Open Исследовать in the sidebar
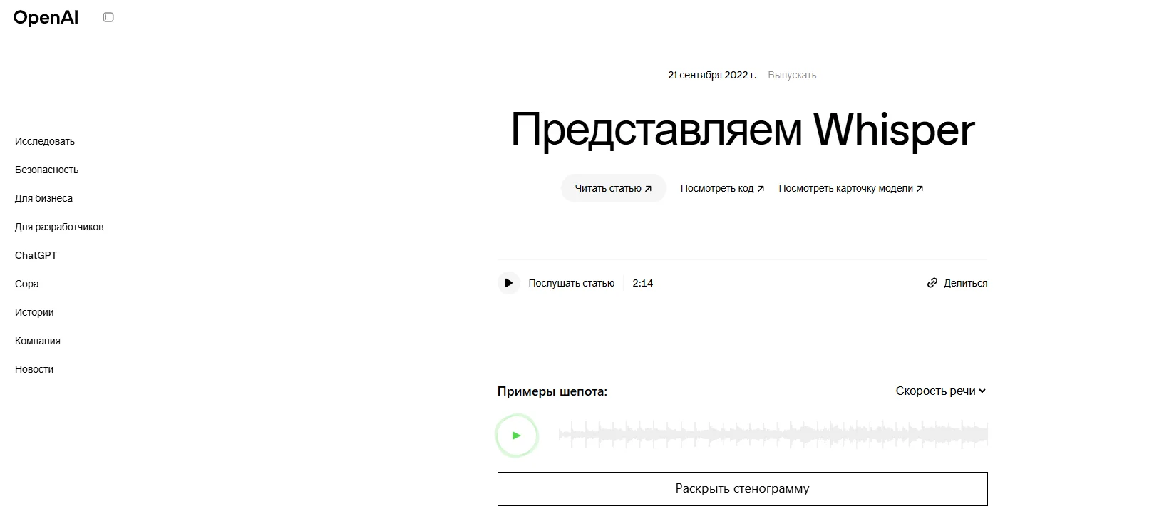 point(45,141)
